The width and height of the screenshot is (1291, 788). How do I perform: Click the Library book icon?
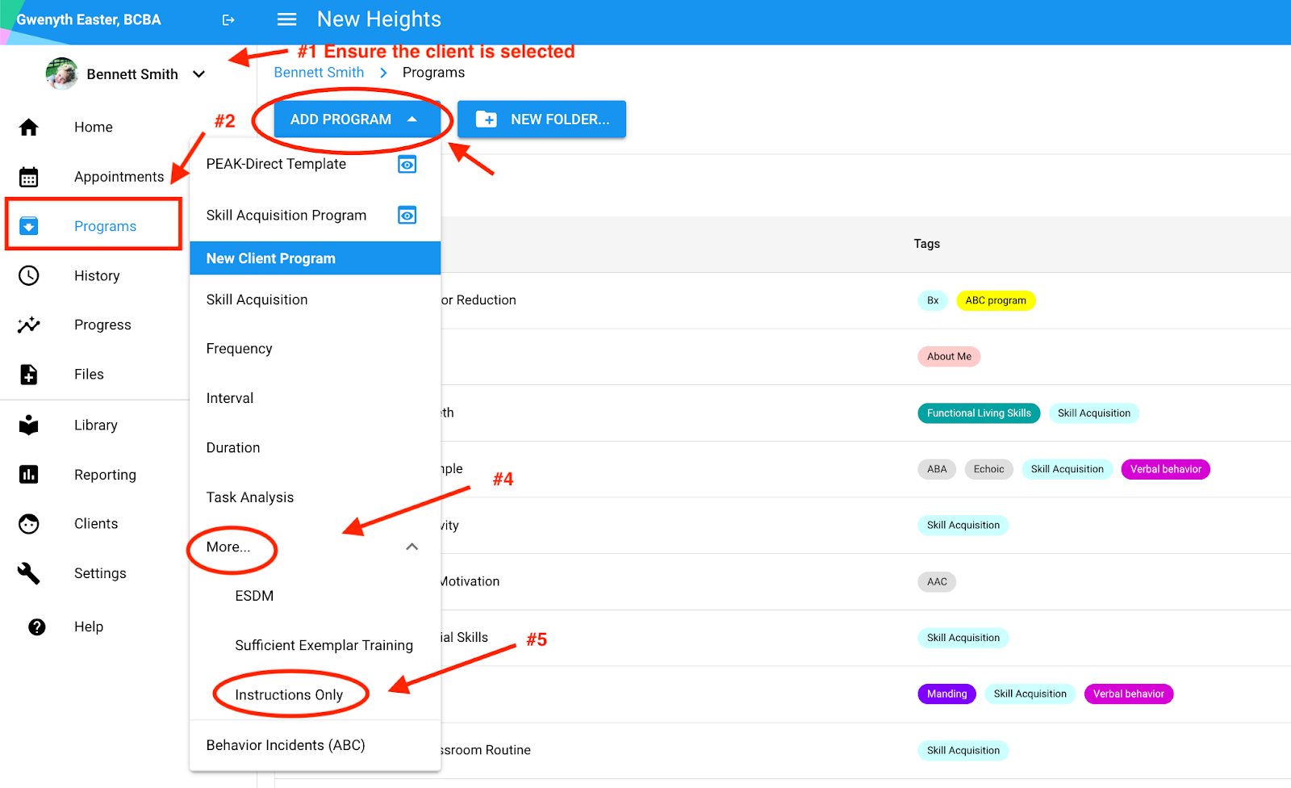[29, 425]
